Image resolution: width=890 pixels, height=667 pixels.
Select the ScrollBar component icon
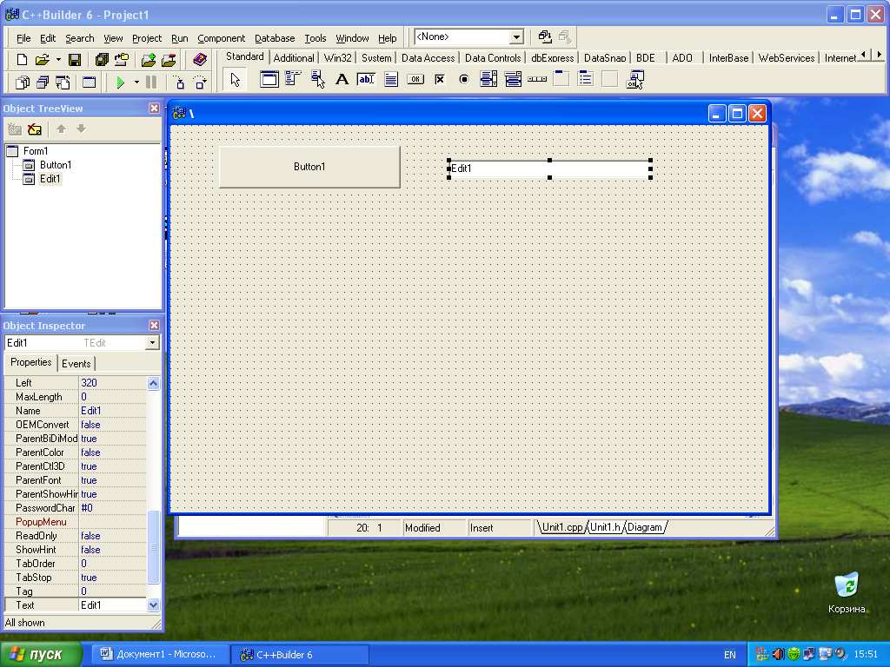[x=537, y=79]
